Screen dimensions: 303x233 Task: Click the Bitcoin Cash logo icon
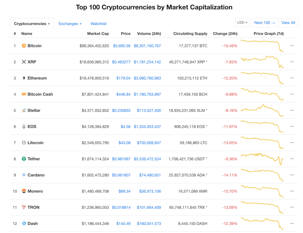24,94
